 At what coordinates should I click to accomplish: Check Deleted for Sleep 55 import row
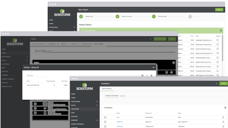coord(217,45)
